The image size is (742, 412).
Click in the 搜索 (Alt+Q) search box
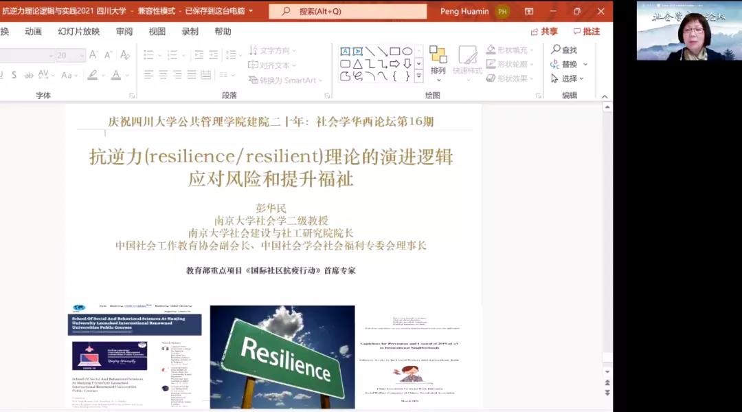pyautogui.click(x=347, y=11)
